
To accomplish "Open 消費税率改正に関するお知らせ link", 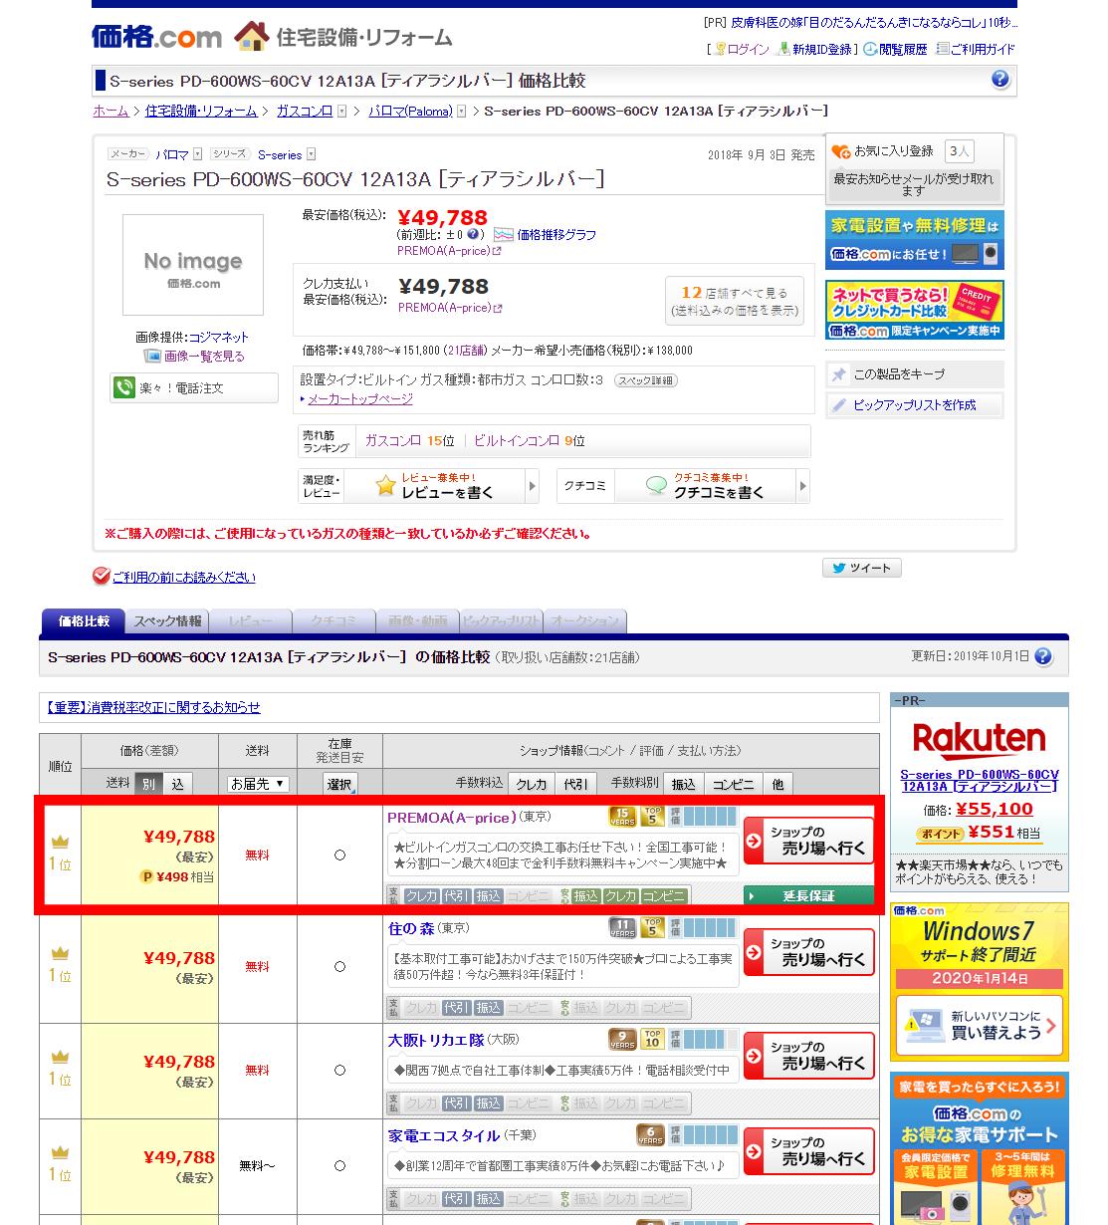I will coord(152,707).
